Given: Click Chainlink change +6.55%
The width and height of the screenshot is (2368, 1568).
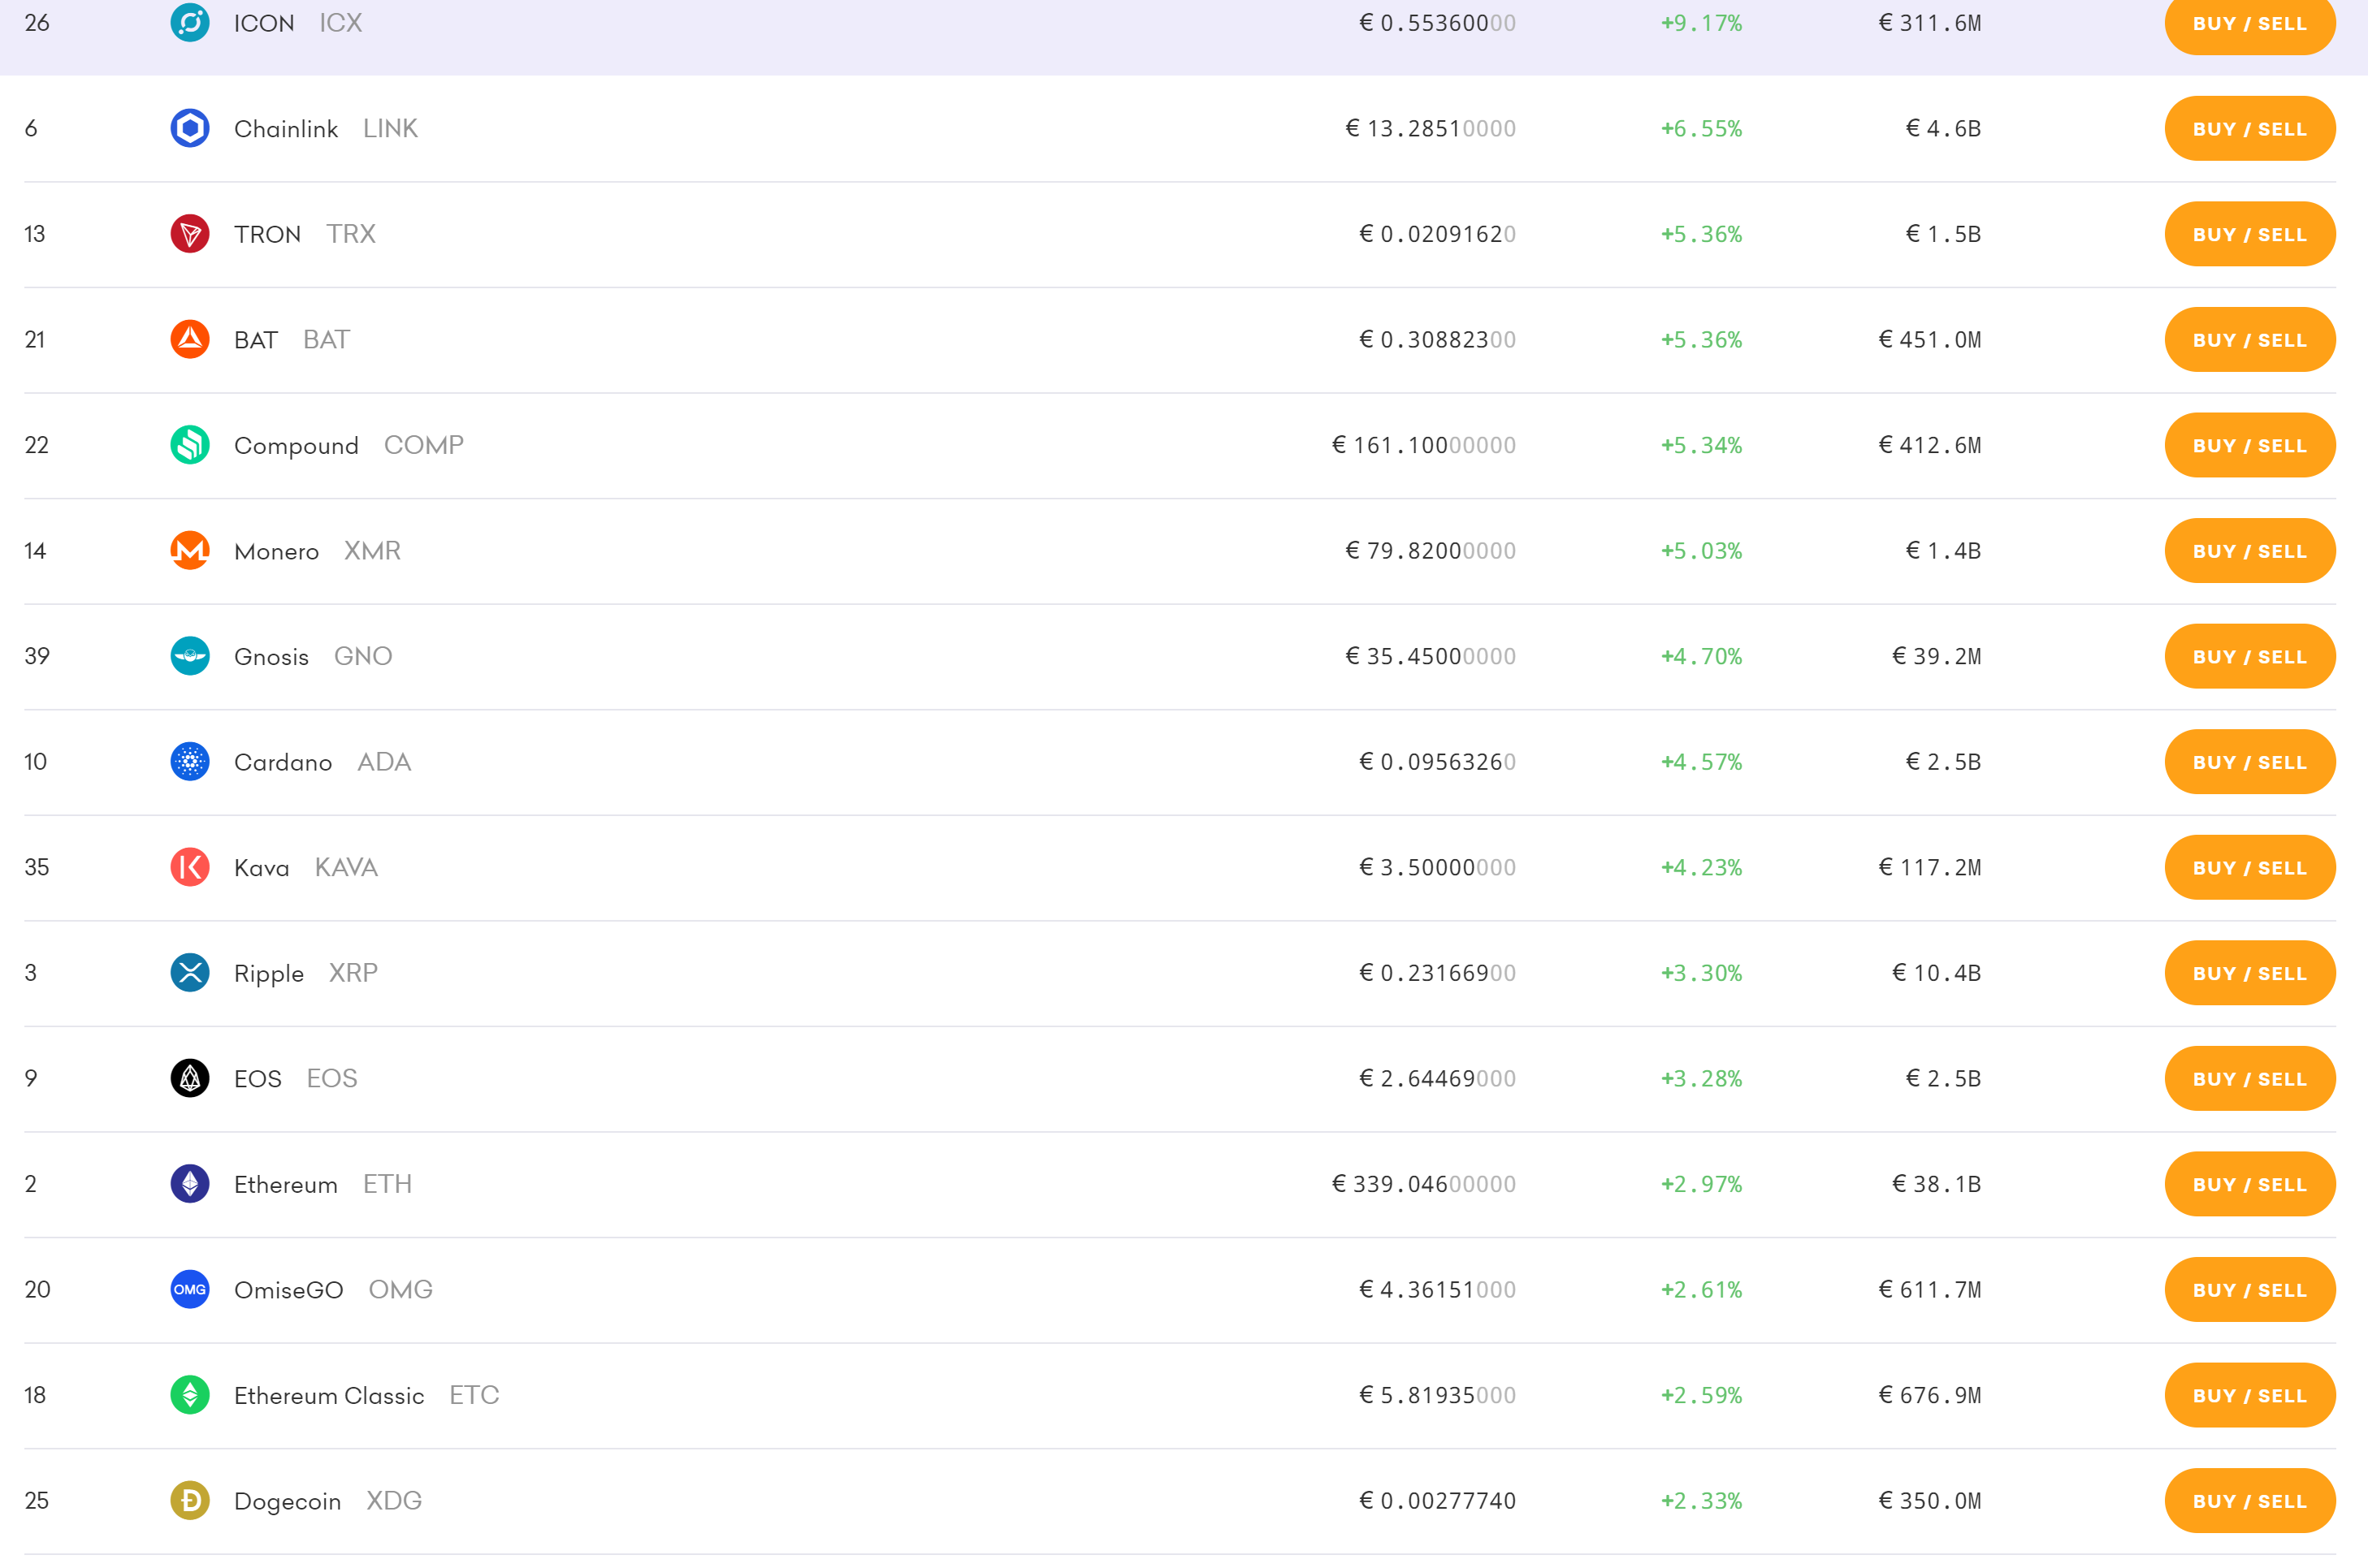Looking at the screenshot, I should (1702, 129).
